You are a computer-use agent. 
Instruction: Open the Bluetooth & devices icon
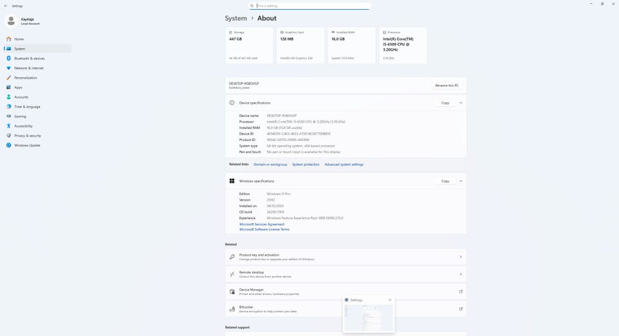[x=8, y=59]
